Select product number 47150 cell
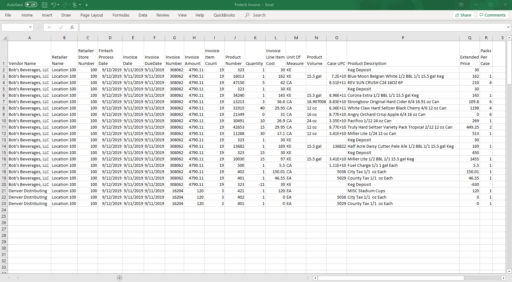The width and height of the screenshot is (512, 282). pos(235,82)
